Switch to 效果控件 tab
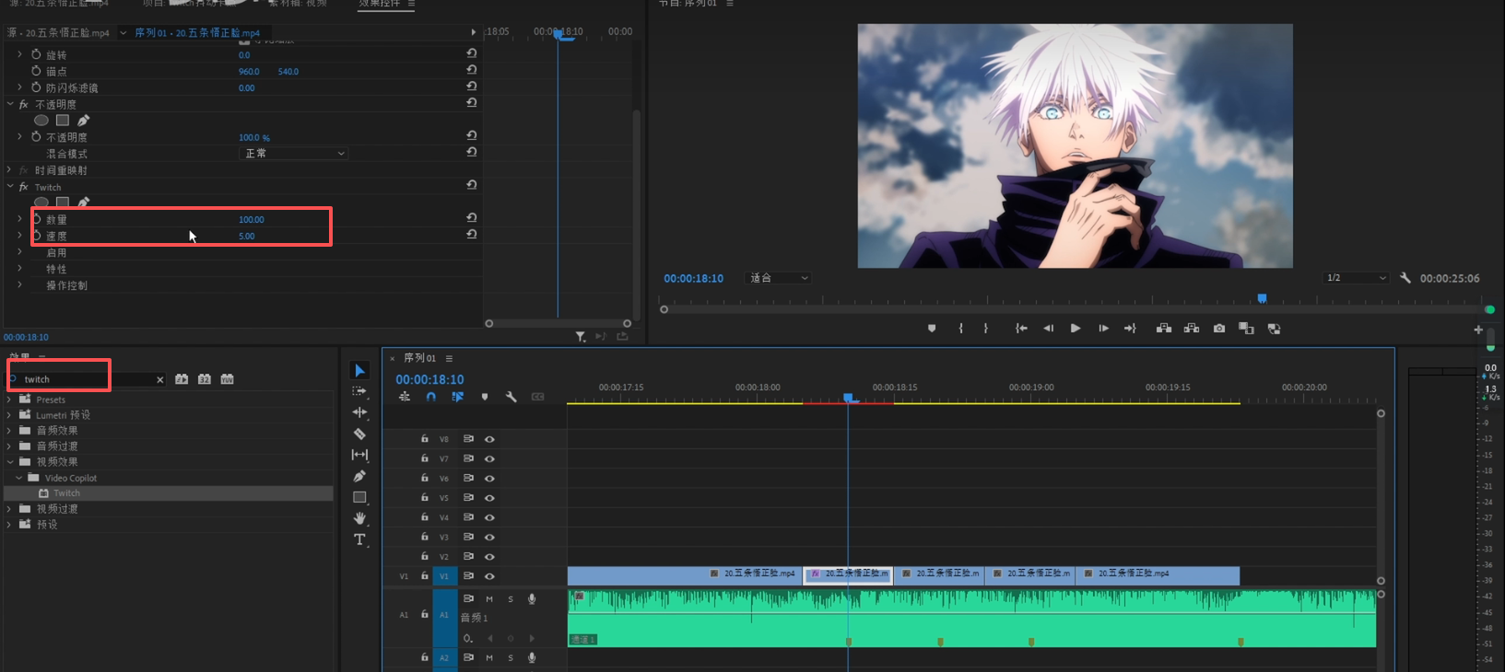Viewport: 1505px width, 672px height. pyautogui.click(x=380, y=4)
